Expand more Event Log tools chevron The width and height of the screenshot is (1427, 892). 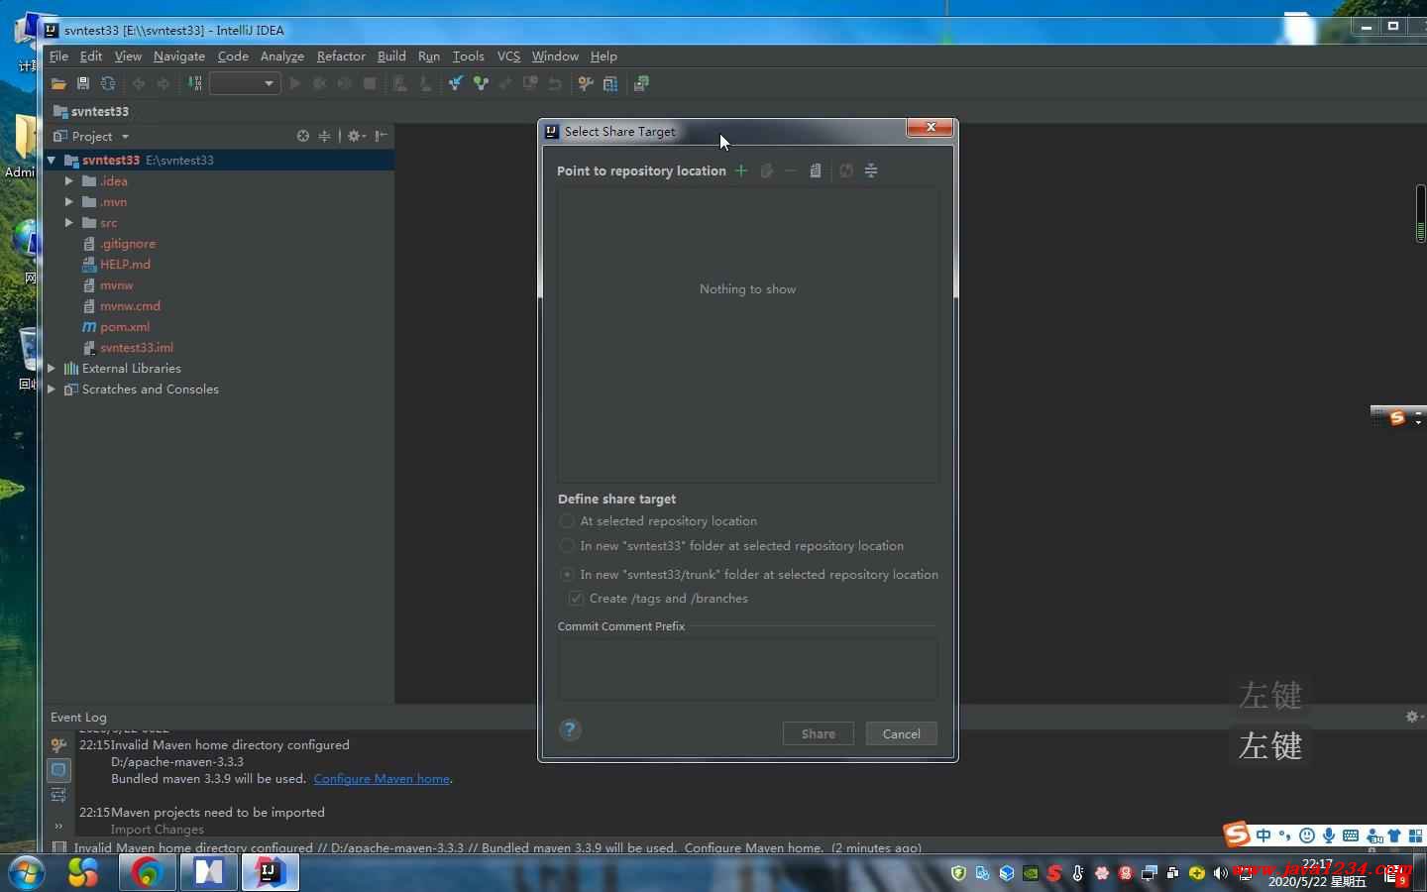coord(58,826)
